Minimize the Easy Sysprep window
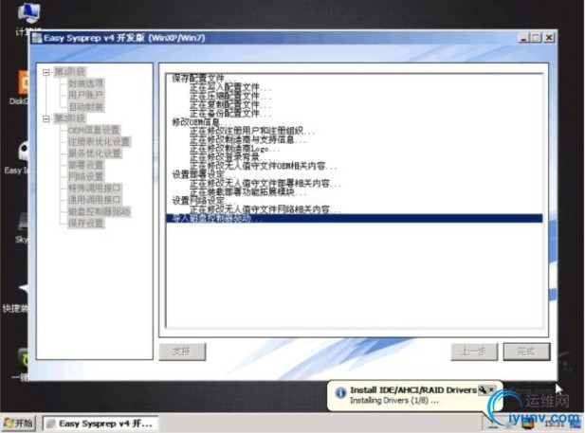 (523, 38)
